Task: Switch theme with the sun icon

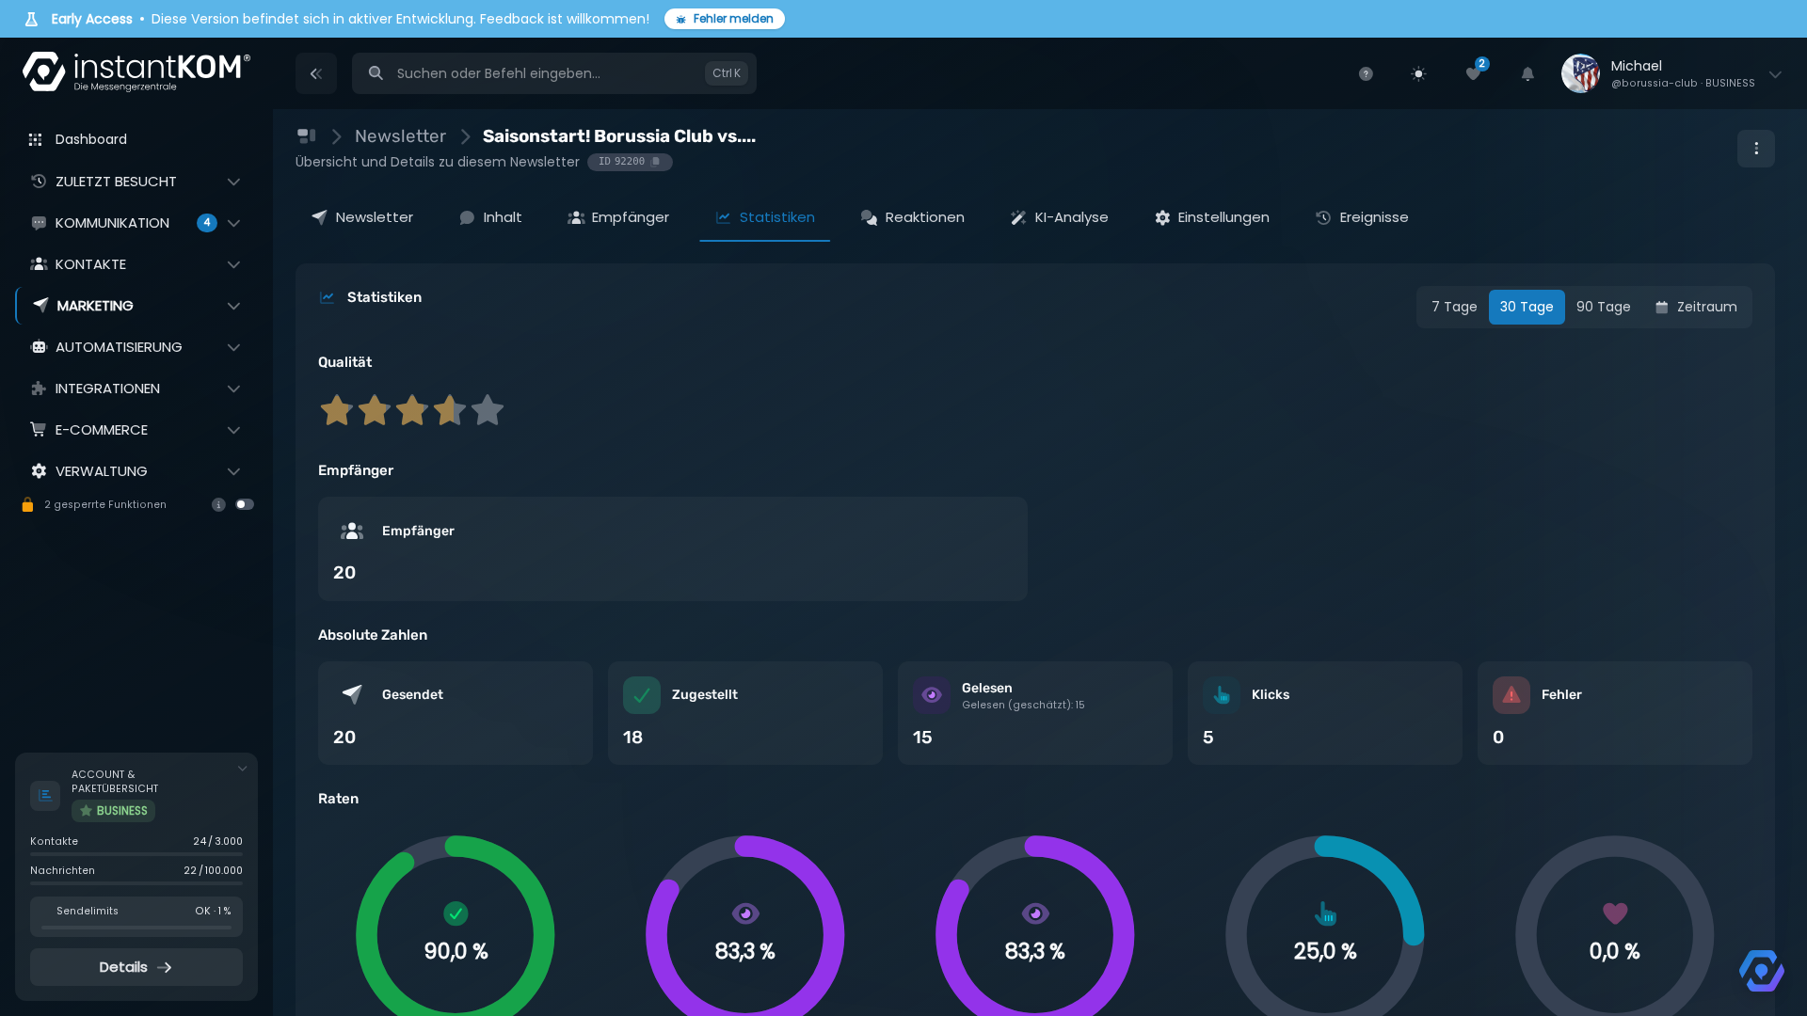Action: (1418, 74)
